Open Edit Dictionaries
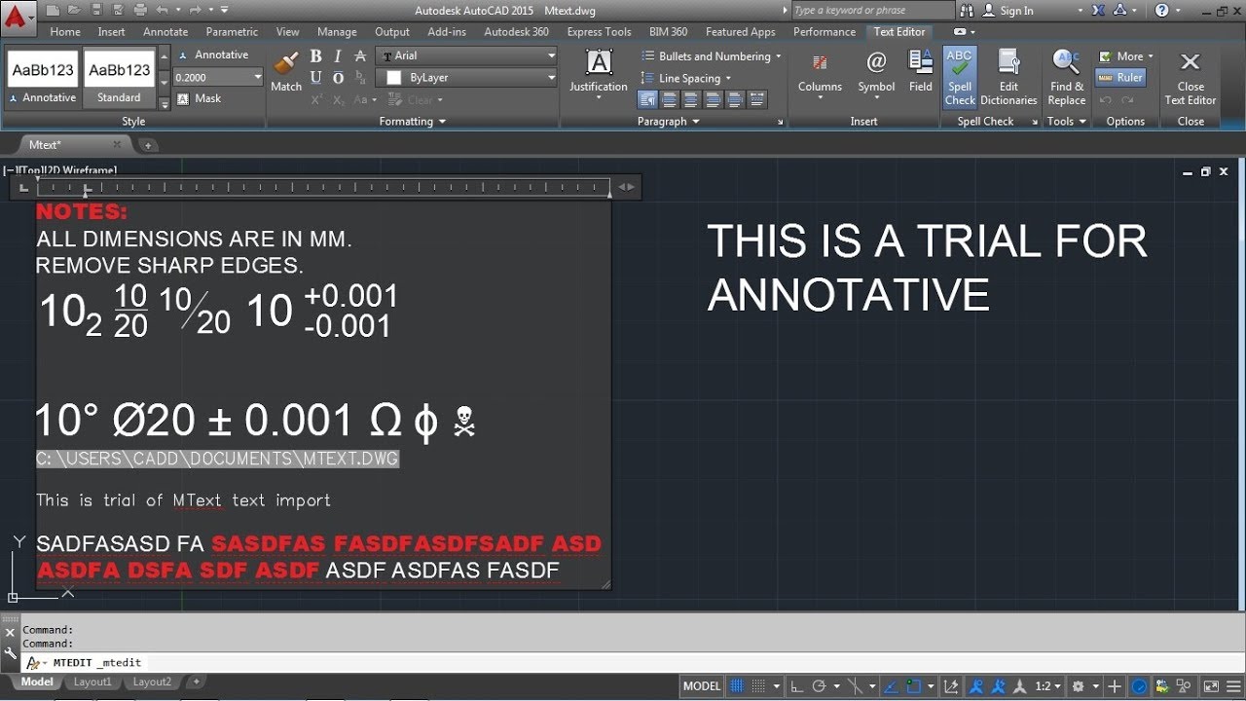This screenshot has height=701, width=1246. 1008,77
